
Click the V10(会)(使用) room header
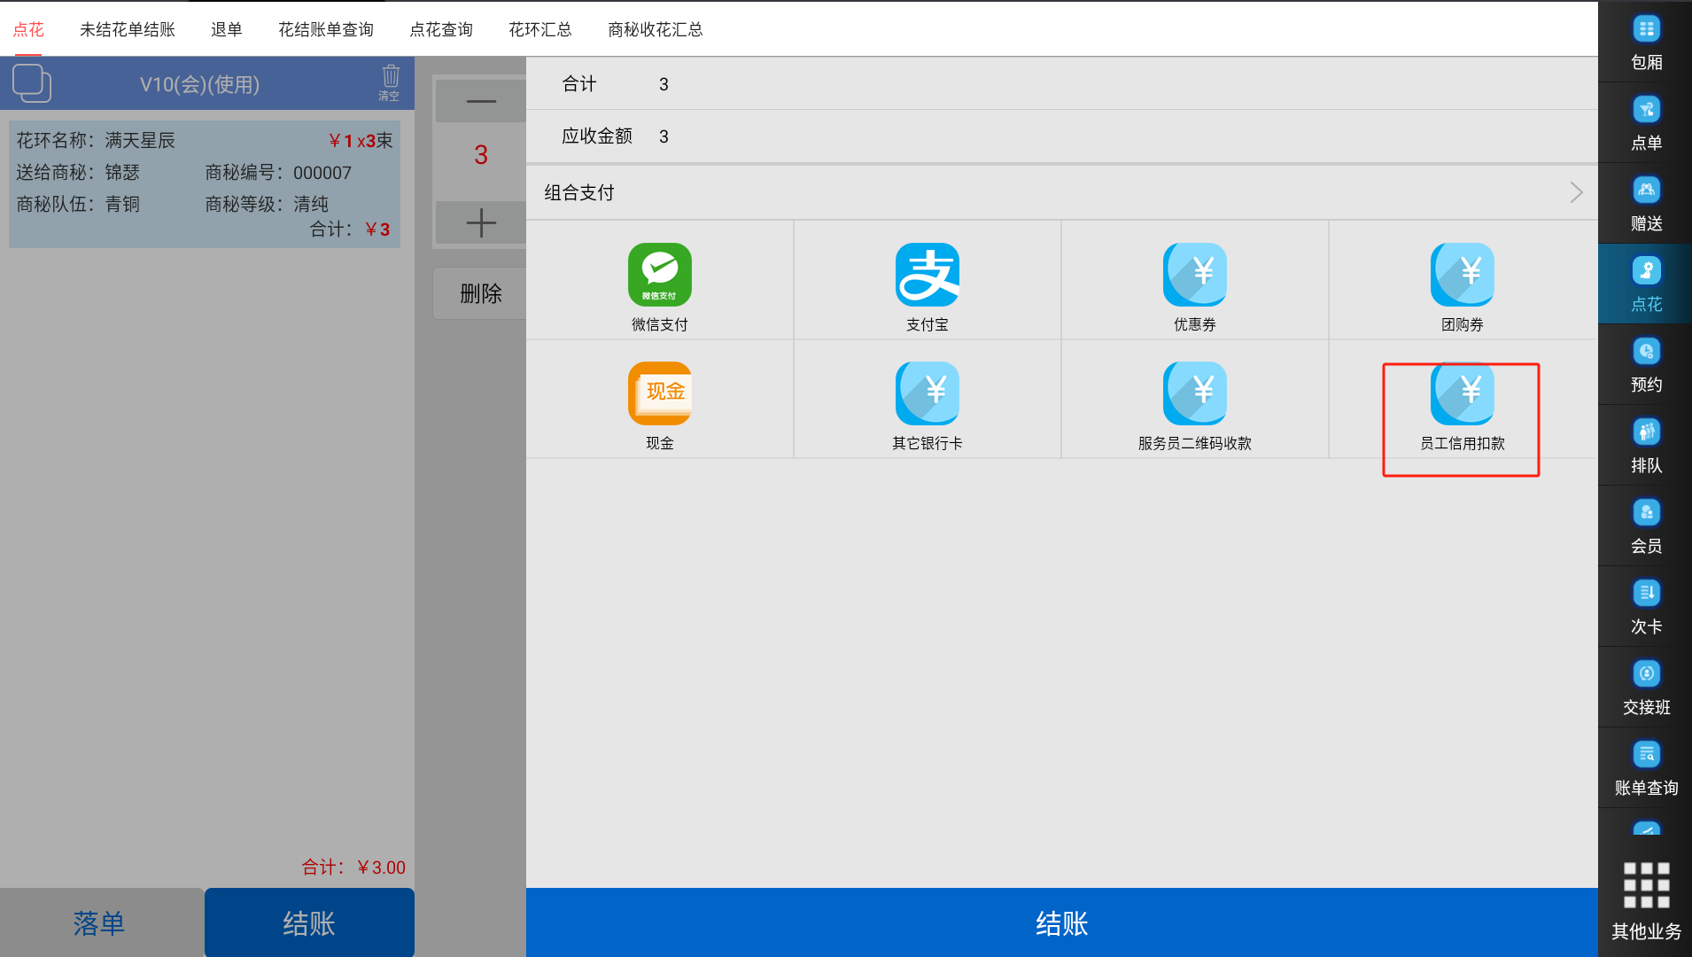tap(199, 84)
